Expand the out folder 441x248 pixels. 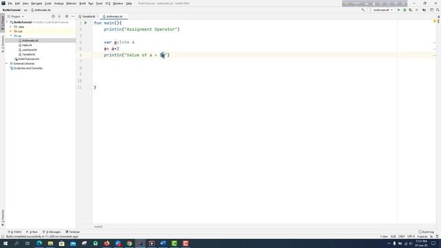click(11, 31)
